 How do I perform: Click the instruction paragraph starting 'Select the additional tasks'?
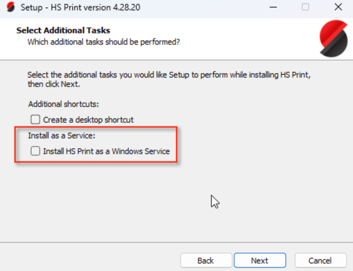tap(169, 79)
